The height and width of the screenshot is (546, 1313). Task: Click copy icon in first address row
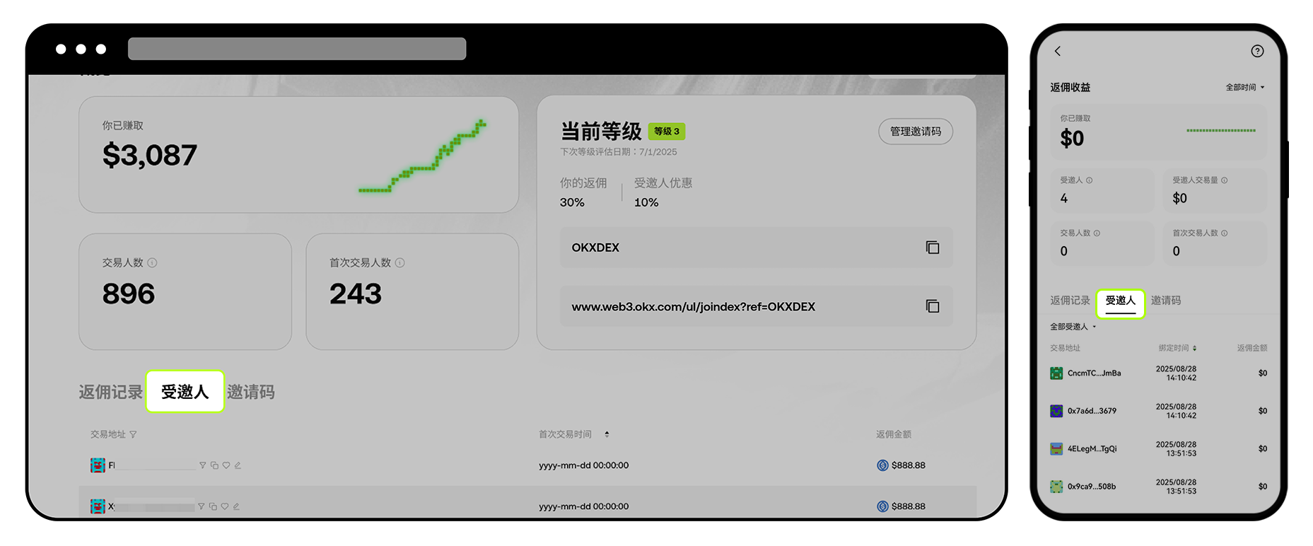pyautogui.click(x=214, y=465)
